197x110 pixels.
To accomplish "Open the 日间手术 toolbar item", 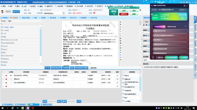I will [99, 6].
